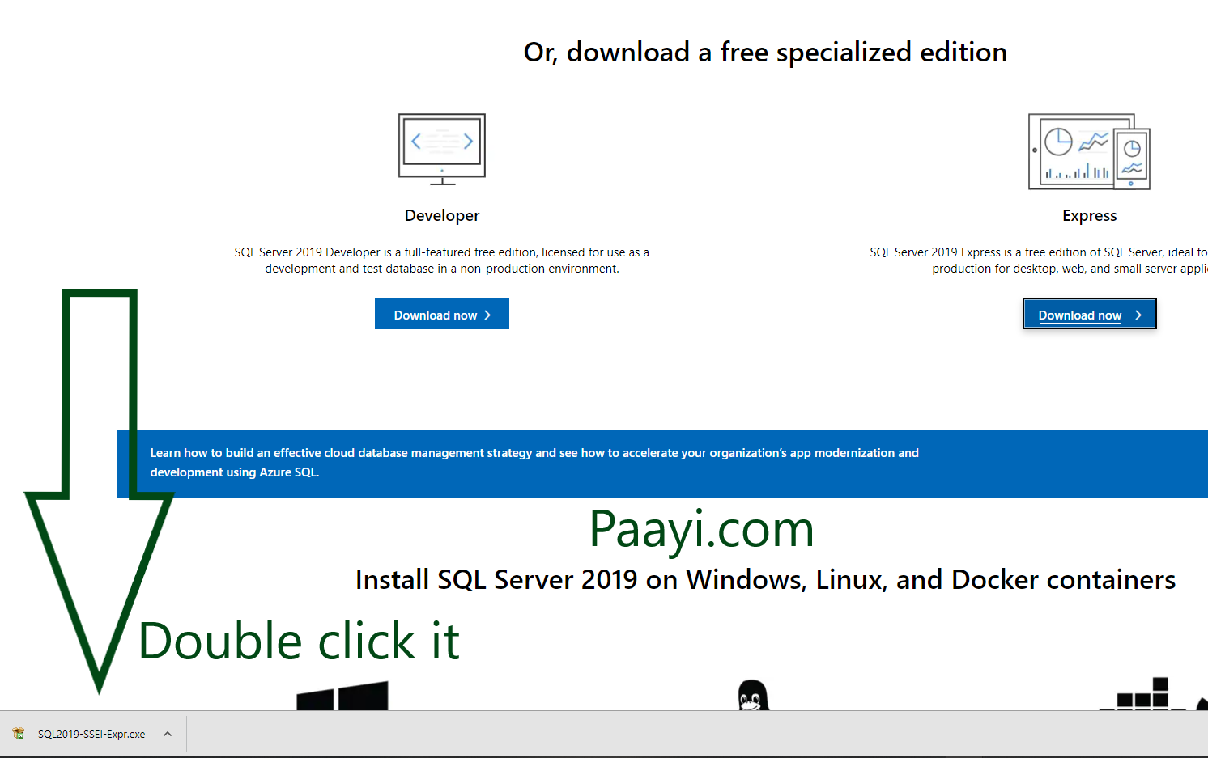The height and width of the screenshot is (758, 1208).
Task: Click the Express edition charts icon
Action: click(x=1089, y=151)
